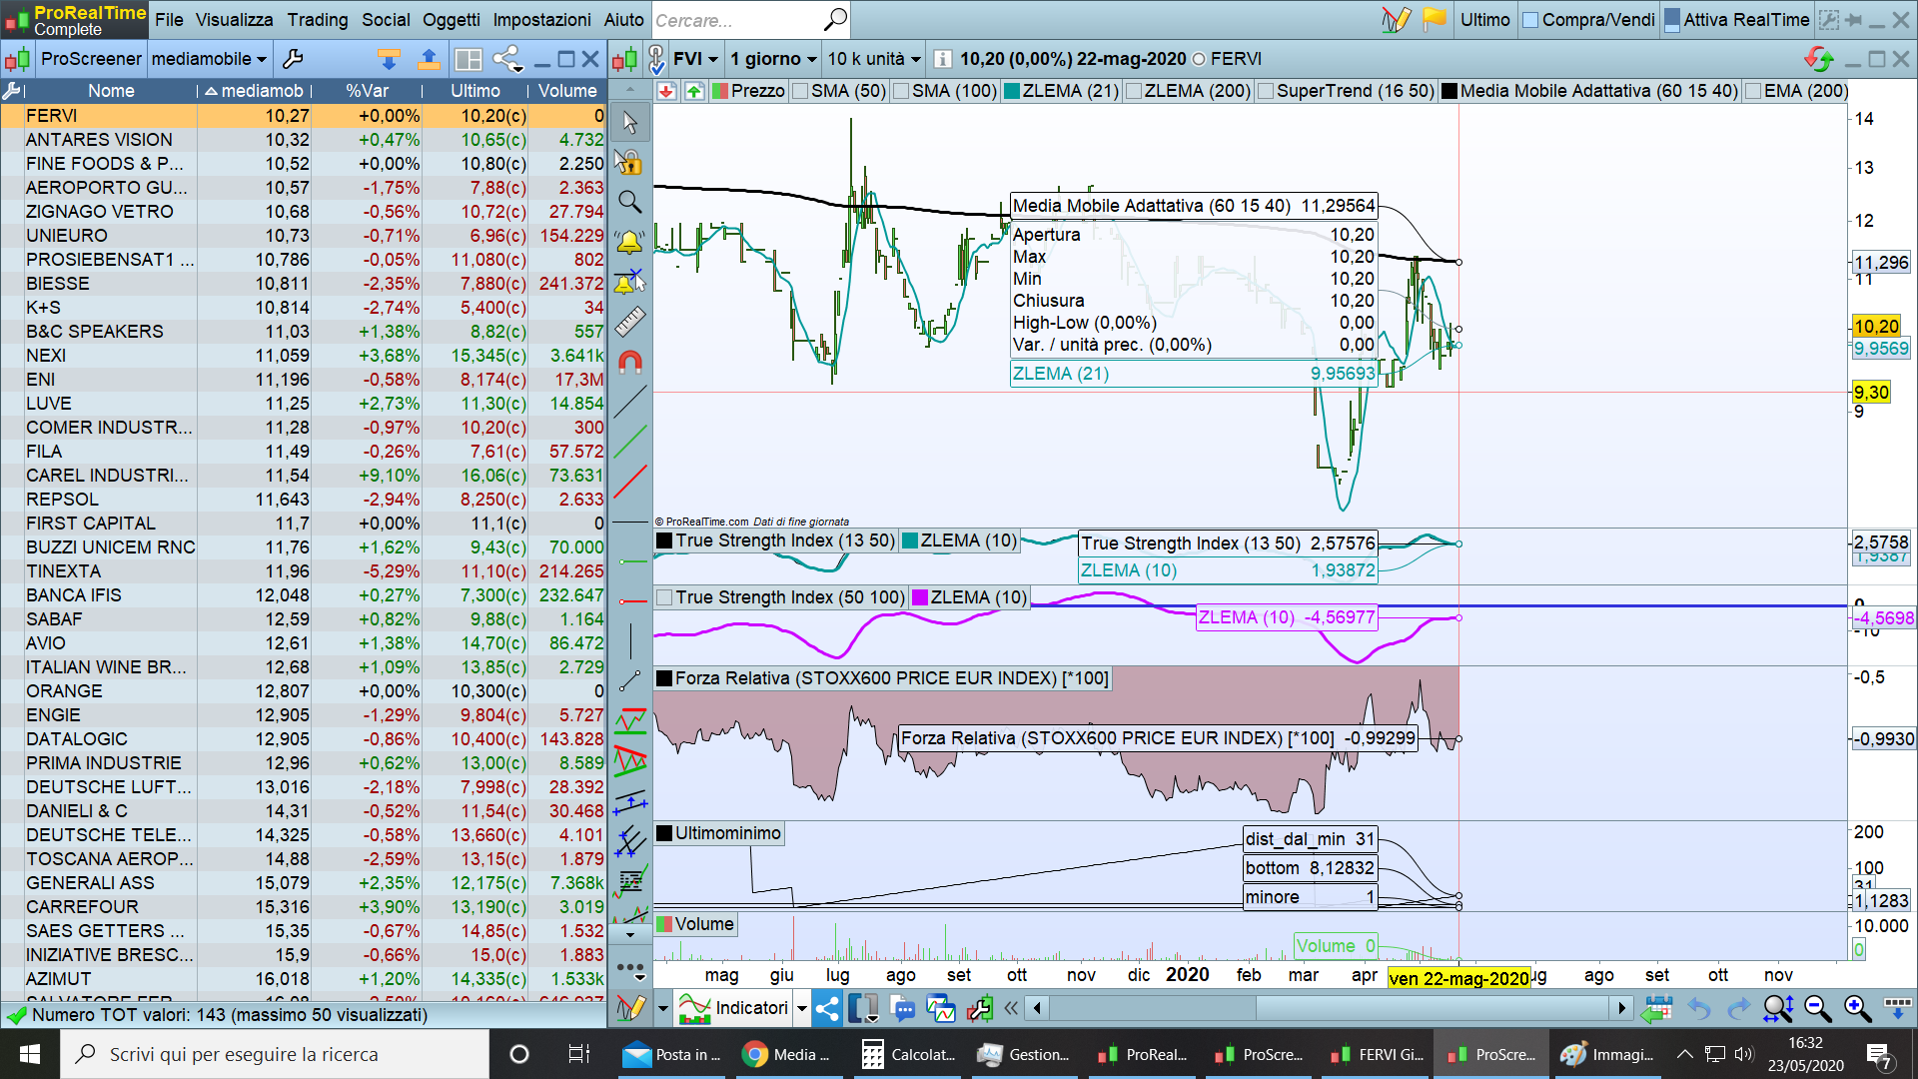Open the mediamobile screener dropdown
Image resolution: width=1918 pixels, height=1079 pixels.
tap(209, 59)
